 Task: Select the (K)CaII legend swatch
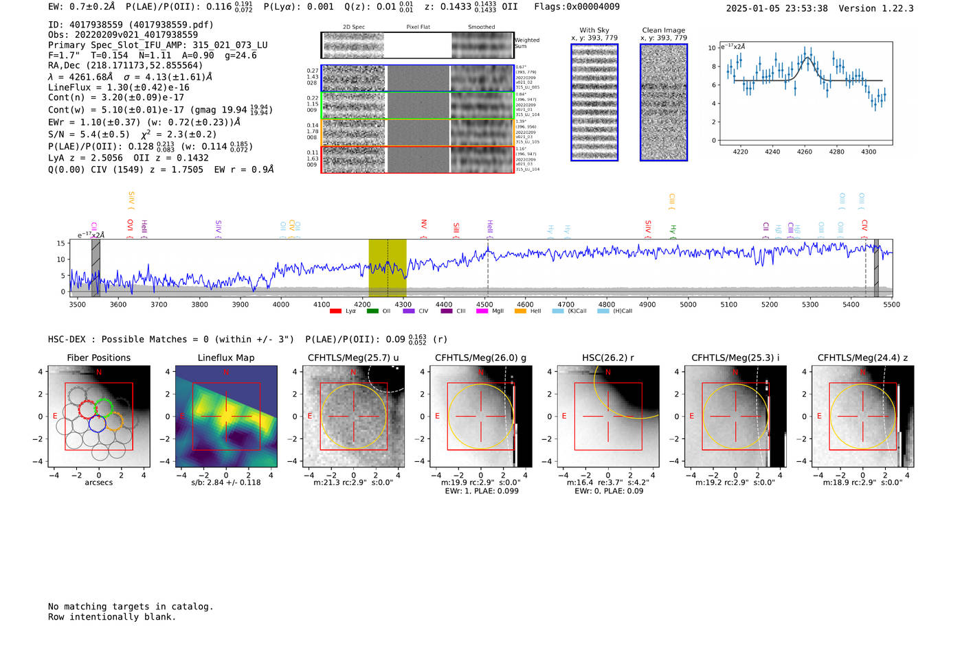[557, 312]
